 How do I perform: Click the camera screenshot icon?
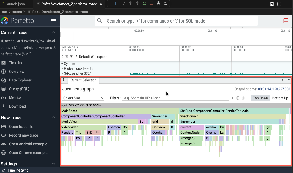(166, 4)
